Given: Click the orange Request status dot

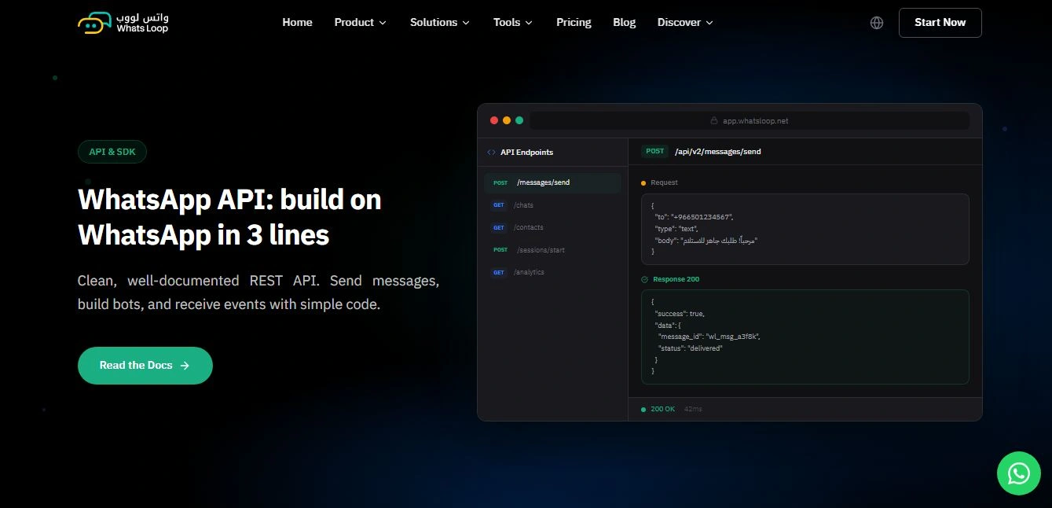Looking at the screenshot, I should (x=643, y=182).
